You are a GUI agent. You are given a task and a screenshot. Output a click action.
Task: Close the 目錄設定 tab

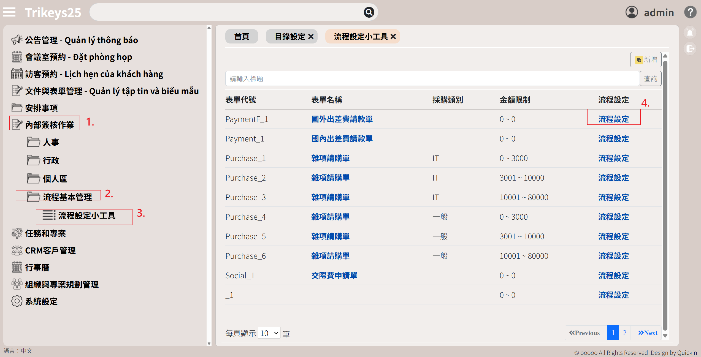(x=311, y=36)
